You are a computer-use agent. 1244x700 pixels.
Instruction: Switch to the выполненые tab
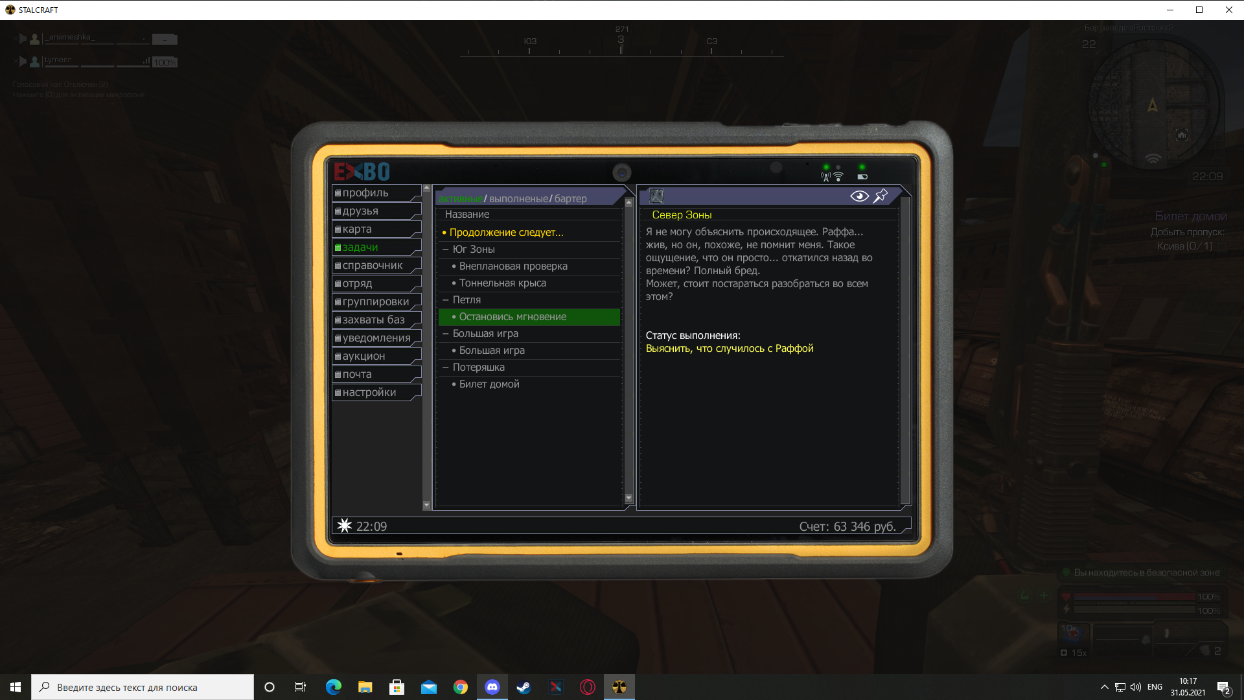pos(519,199)
